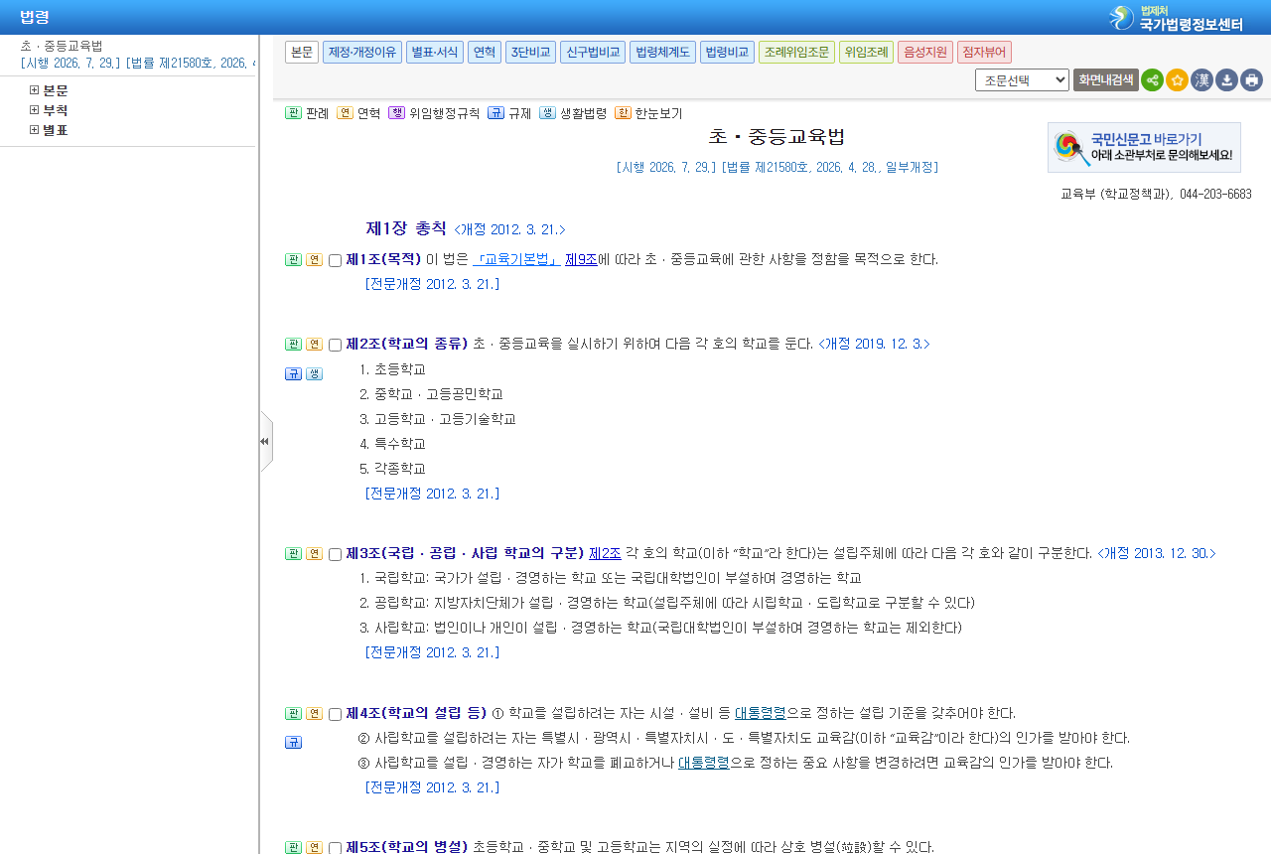This screenshot has width=1271, height=854.
Task: Check the 제2조(학교의 종류) checkbox
Action: (335, 346)
